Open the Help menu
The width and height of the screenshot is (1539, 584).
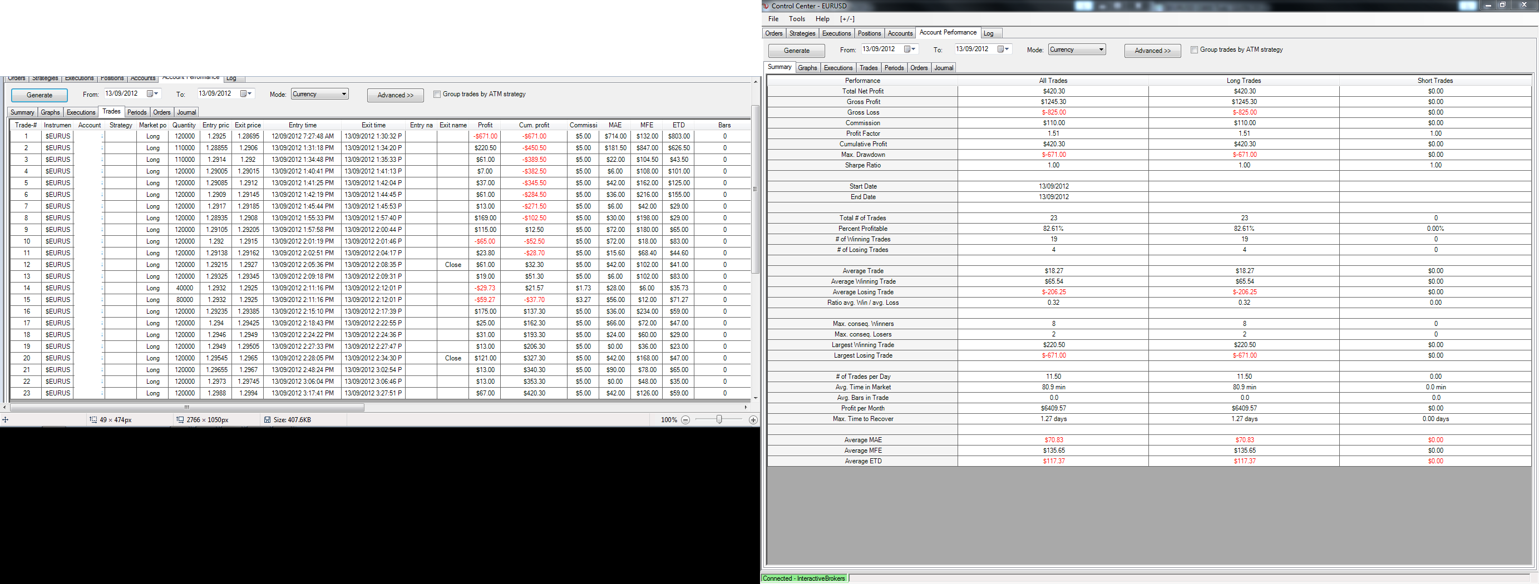[822, 19]
